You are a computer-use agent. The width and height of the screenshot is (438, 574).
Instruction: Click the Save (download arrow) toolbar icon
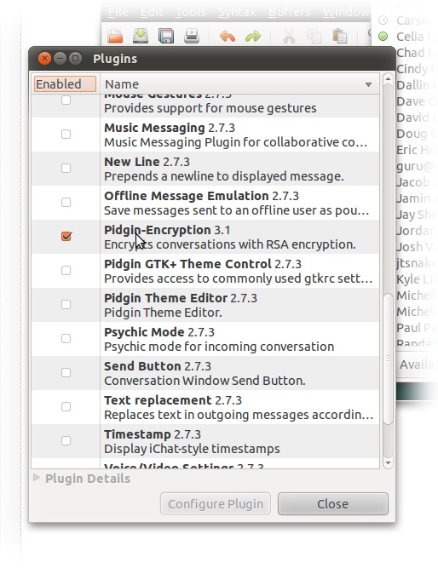141,36
